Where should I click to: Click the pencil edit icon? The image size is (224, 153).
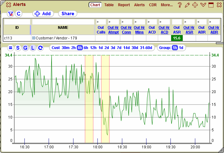[x=187, y=5]
